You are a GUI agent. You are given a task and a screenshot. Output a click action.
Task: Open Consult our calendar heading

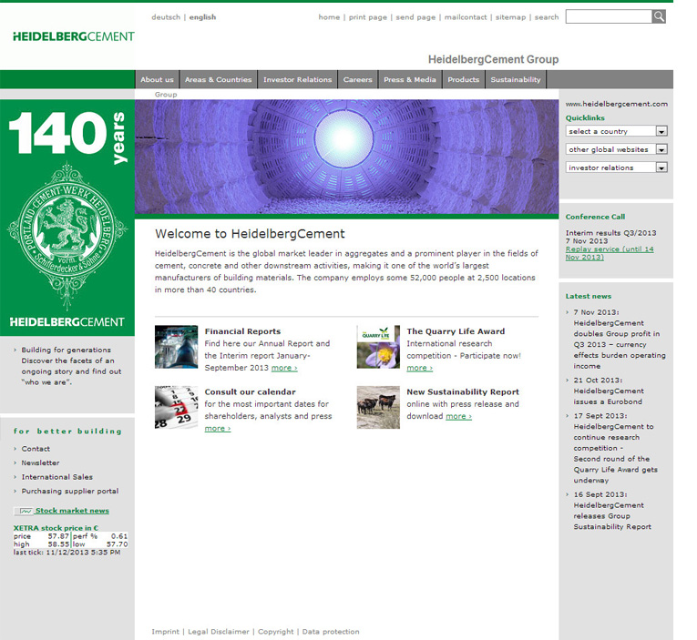tap(250, 392)
